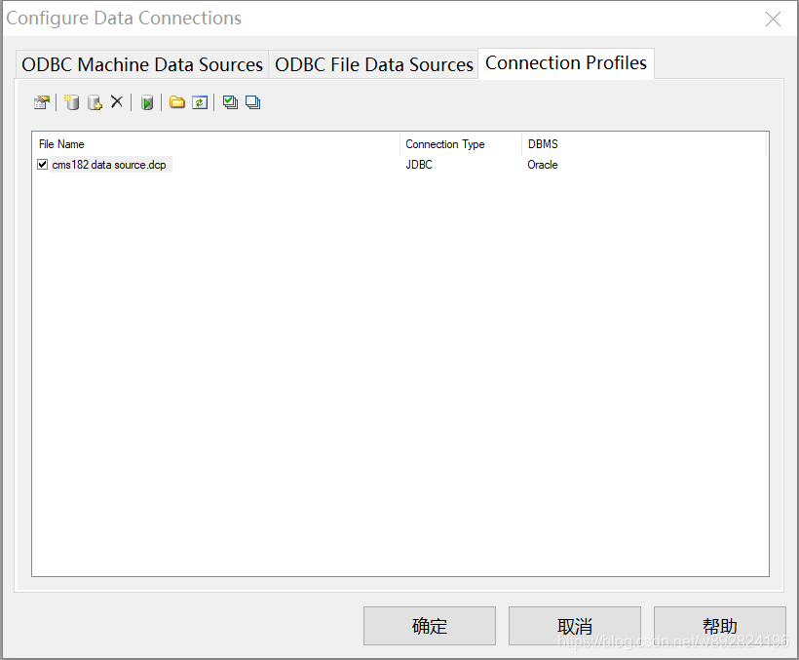799x660 pixels.
Task: Click the new database profile icon
Action: click(71, 101)
